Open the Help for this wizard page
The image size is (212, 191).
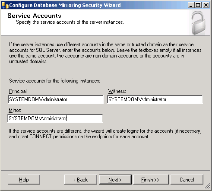point(24,180)
